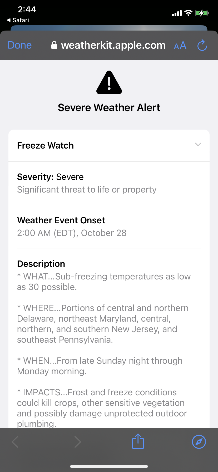
Task: Open the share sheet icon
Action: pyautogui.click(x=138, y=441)
